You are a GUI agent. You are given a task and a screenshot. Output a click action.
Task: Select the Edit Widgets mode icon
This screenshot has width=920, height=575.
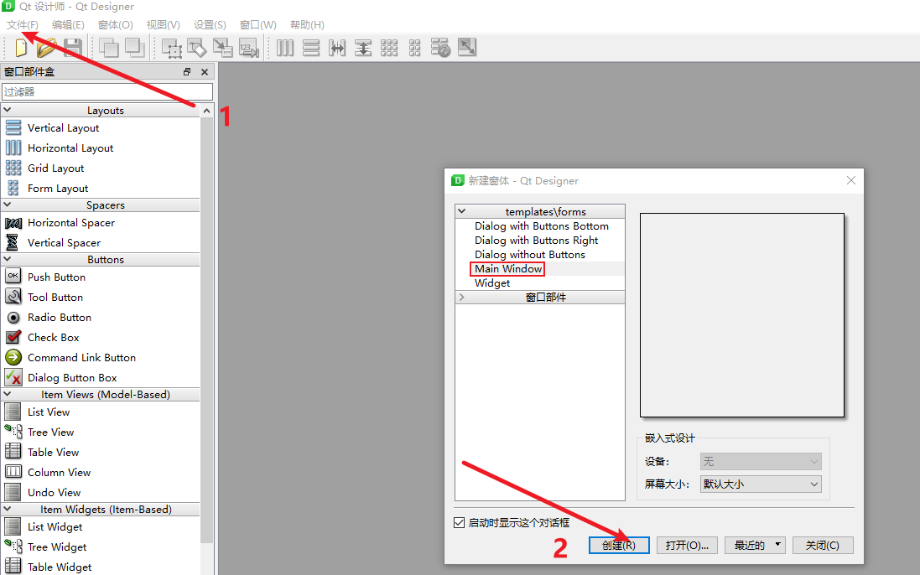pyautogui.click(x=171, y=48)
